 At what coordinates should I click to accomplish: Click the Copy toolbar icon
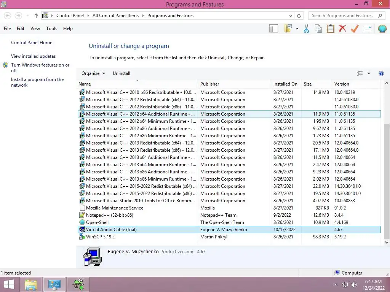click(318, 29)
